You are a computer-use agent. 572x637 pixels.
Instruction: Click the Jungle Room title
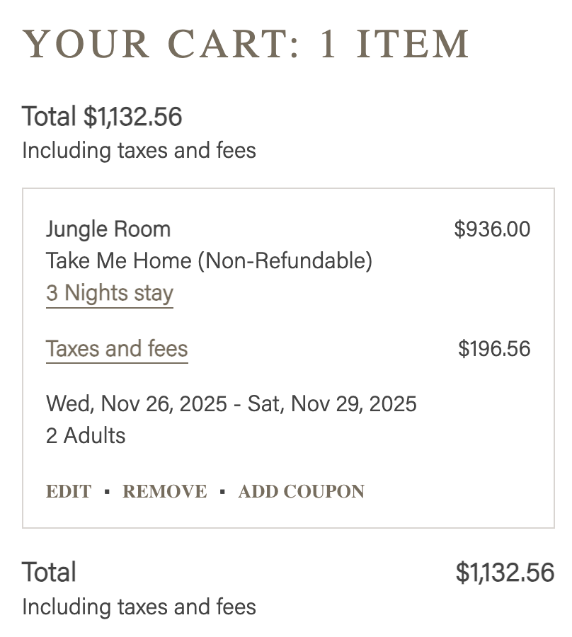point(108,229)
